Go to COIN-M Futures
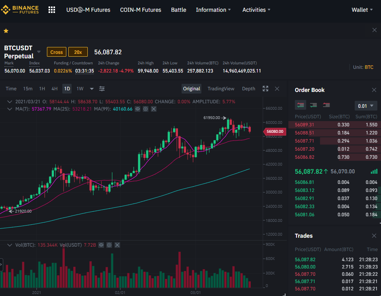This screenshot has width=381, height=296. (x=140, y=10)
